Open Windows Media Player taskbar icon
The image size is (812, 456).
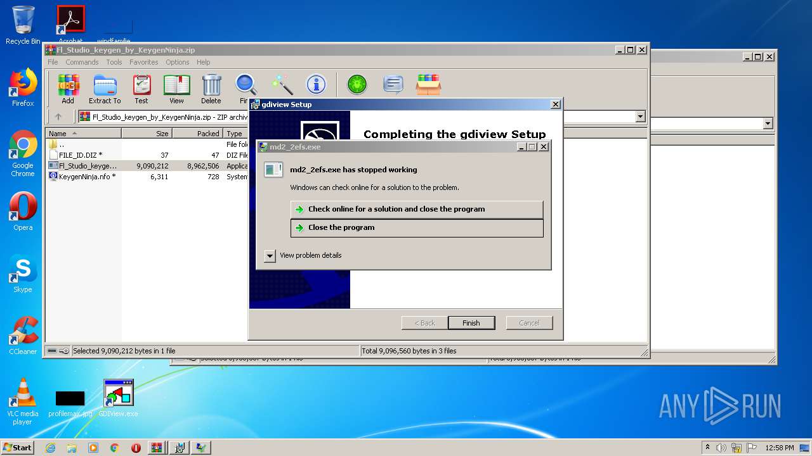[x=93, y=448]
